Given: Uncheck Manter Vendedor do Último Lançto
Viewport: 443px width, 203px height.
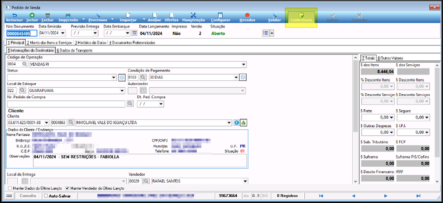Looking at the screenshot, I should click(67, 188).
